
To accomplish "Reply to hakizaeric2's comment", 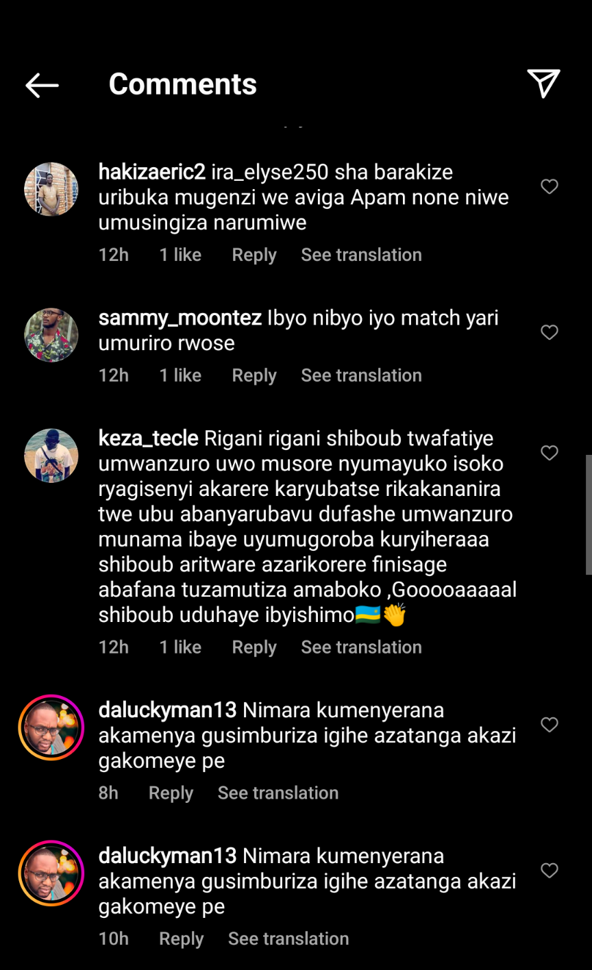I will pyautogui.click(x=254, y=255).
